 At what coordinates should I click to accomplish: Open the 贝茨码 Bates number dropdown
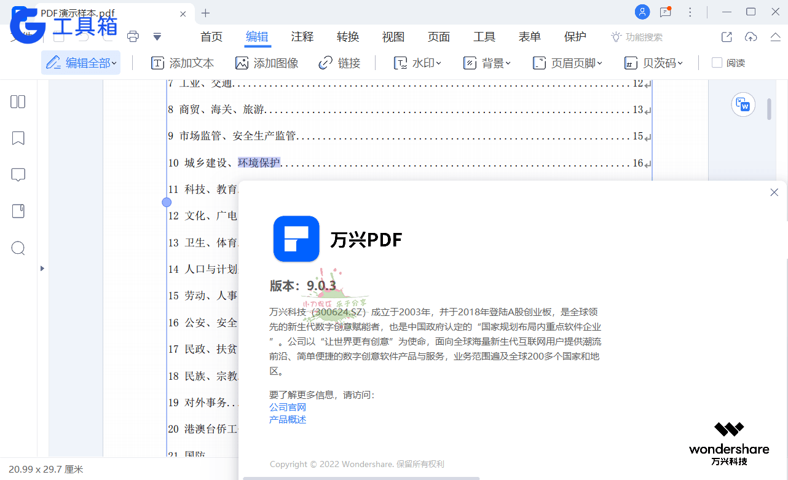653,63
